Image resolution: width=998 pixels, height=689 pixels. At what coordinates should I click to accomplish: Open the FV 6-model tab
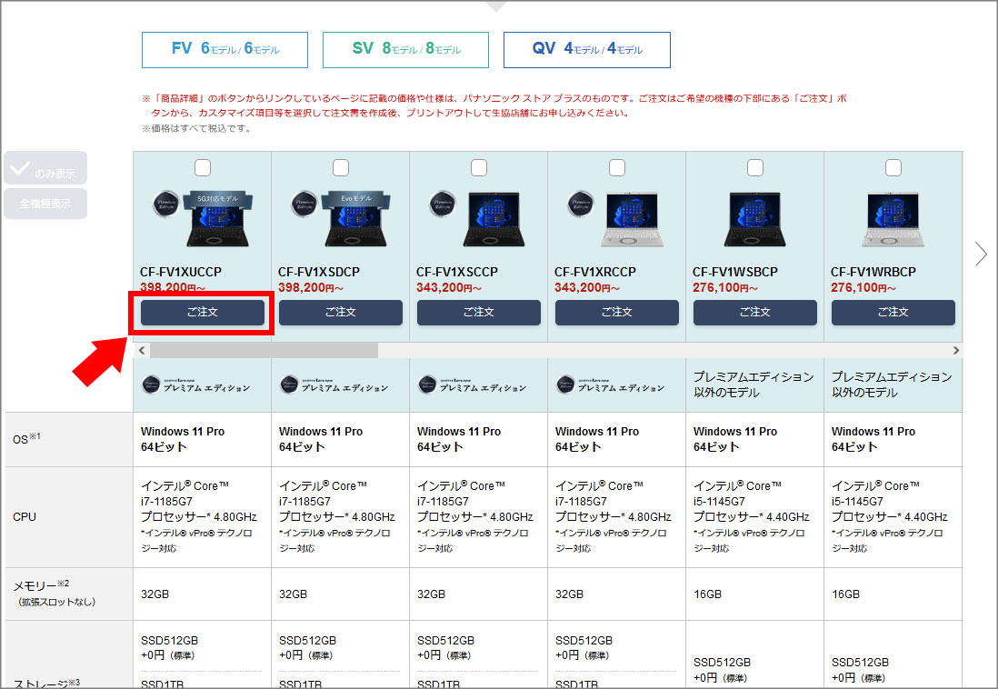(x=225, y=50)
